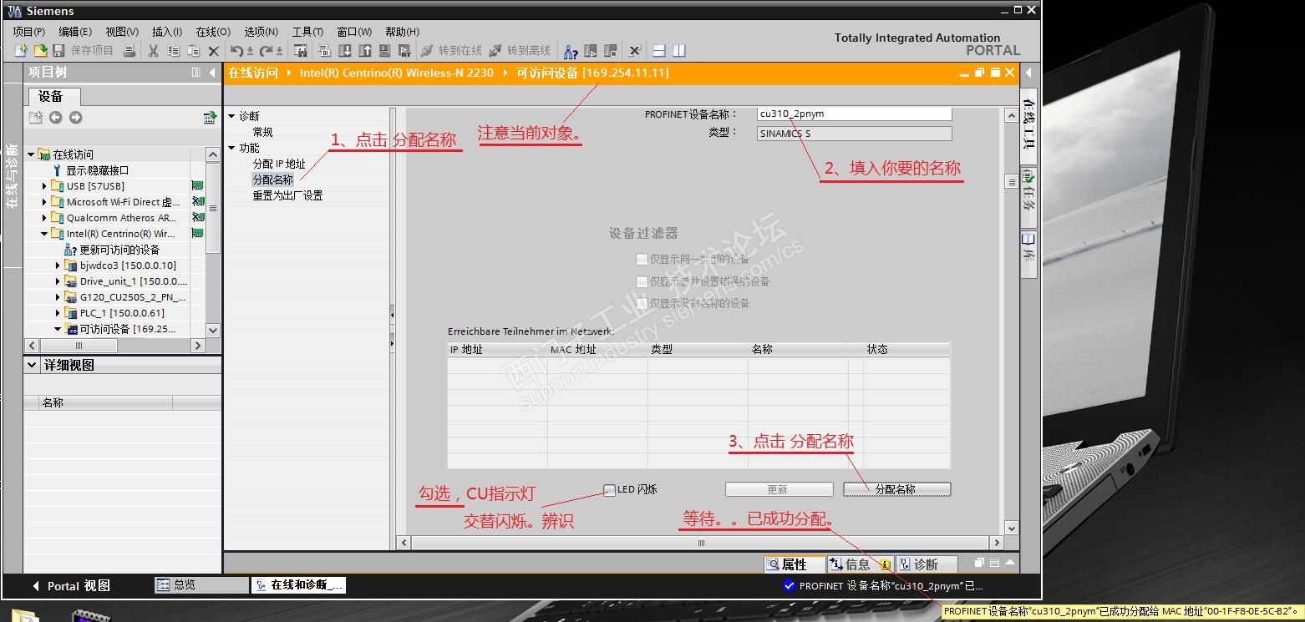Select 分配 IP 地址 in navigation
Screen dimensions: 1305x622
279,164
